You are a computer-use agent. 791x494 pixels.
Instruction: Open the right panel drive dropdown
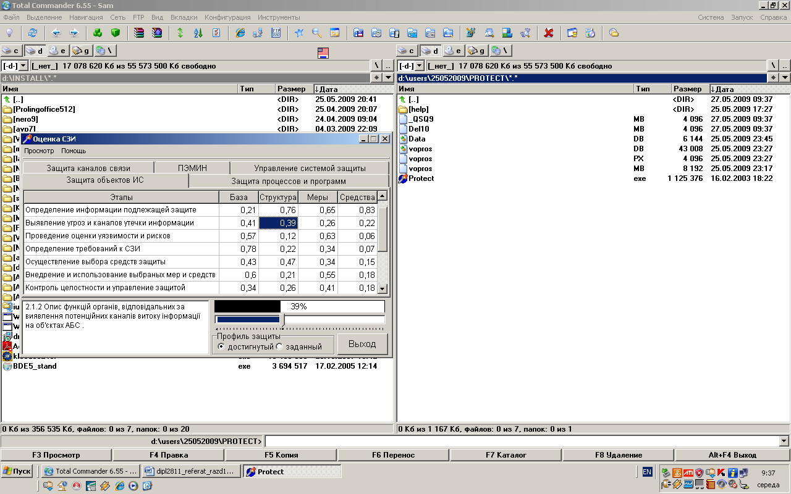pyautogui.click(x=419, y=65)
